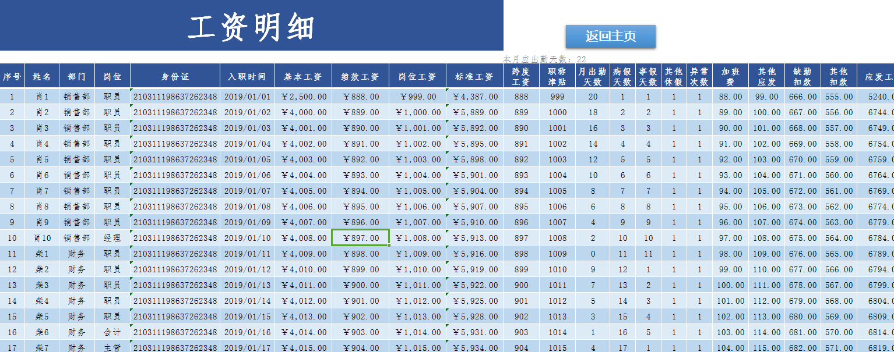Select standard salary cell ¥5,901.00

click(x=474, y=175)
